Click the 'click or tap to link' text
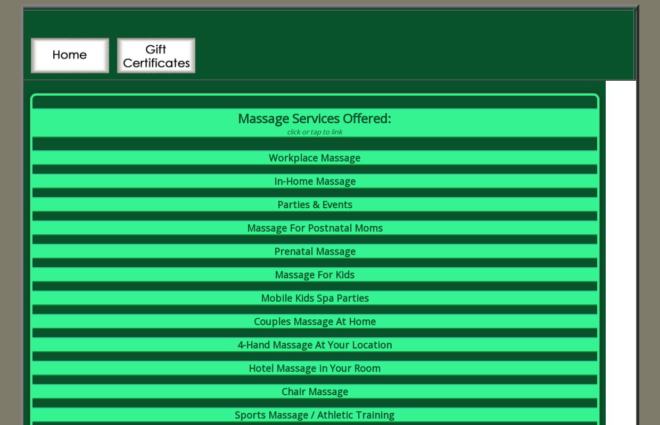This screenshot has width=660, height=425. 315,132
